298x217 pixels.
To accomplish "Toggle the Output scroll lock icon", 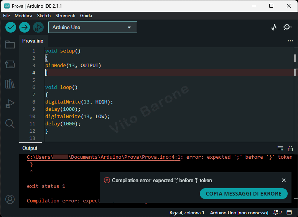I will tap(290, 148).
